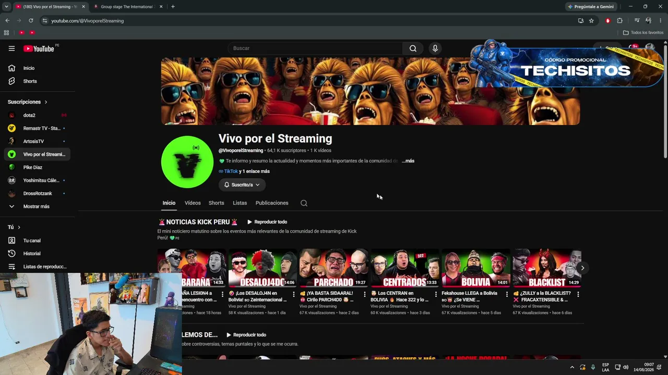Switch to the Inicio channel tab
The height and width of the screenshot is (375, 668).
pyautogui.click(x=169, y=203)
